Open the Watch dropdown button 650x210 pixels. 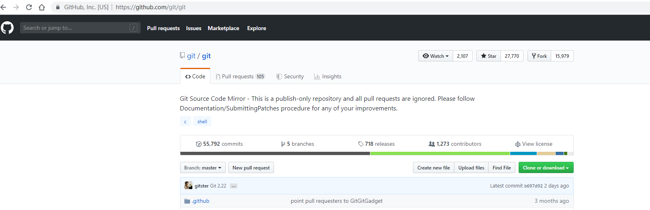435,56
